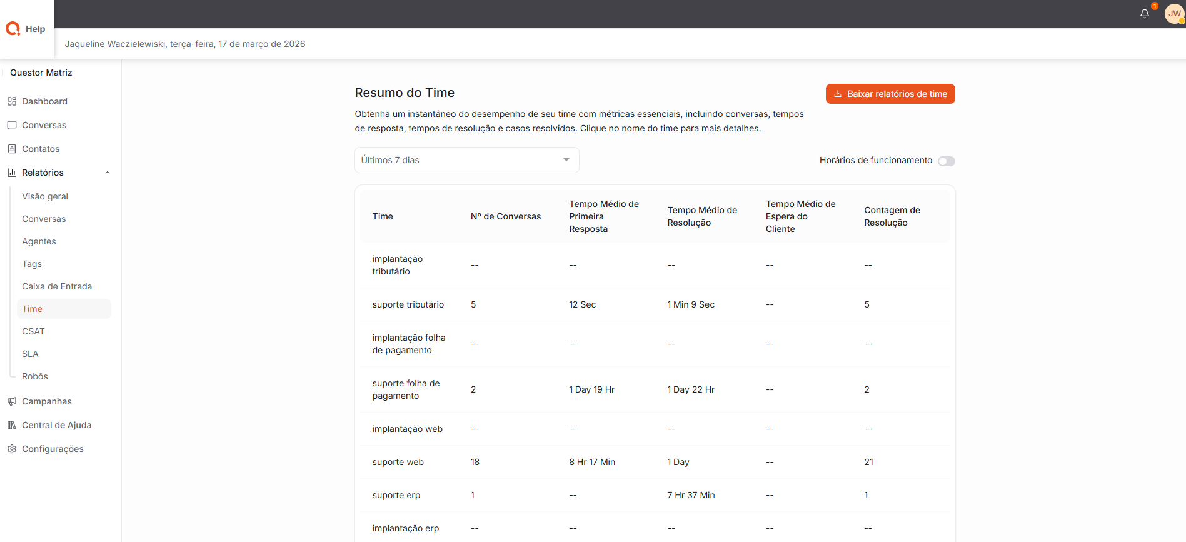Image resolution: width=1186 pixels, height=542 pixels.
Task: Open the SLA report
Action: coord(30,354)
